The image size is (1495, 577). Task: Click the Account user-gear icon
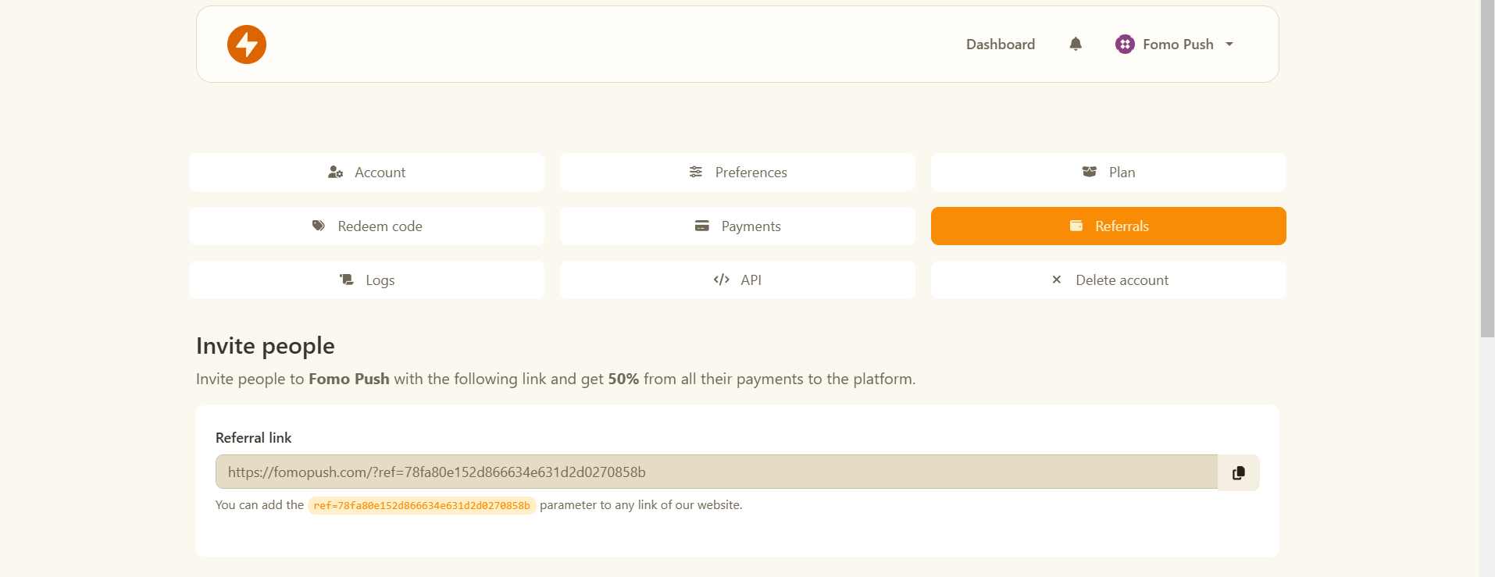[336, 172]
